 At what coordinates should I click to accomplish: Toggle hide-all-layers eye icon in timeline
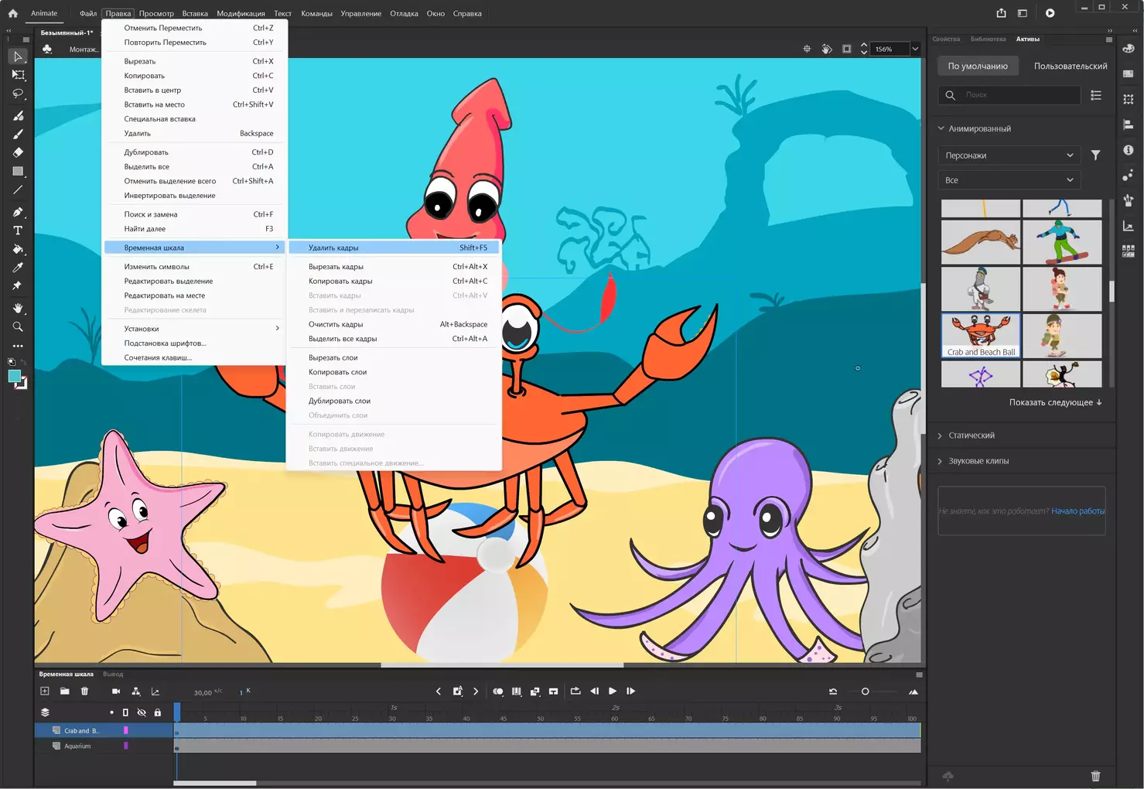[142, 712]
